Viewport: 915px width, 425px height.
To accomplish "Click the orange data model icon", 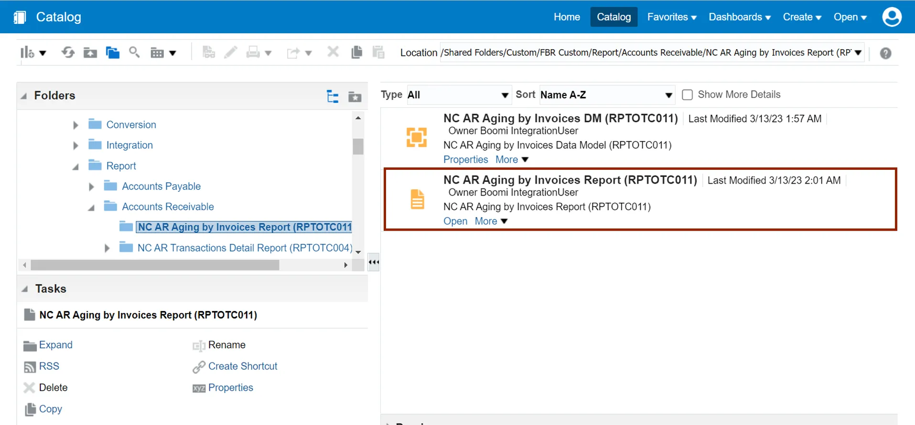I will click(416, 138).
